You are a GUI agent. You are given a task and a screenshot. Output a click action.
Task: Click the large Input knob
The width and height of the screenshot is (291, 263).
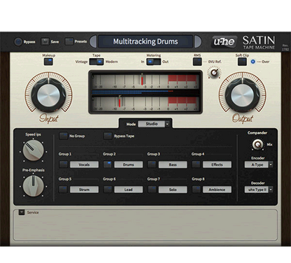click(x=48, y=95)
